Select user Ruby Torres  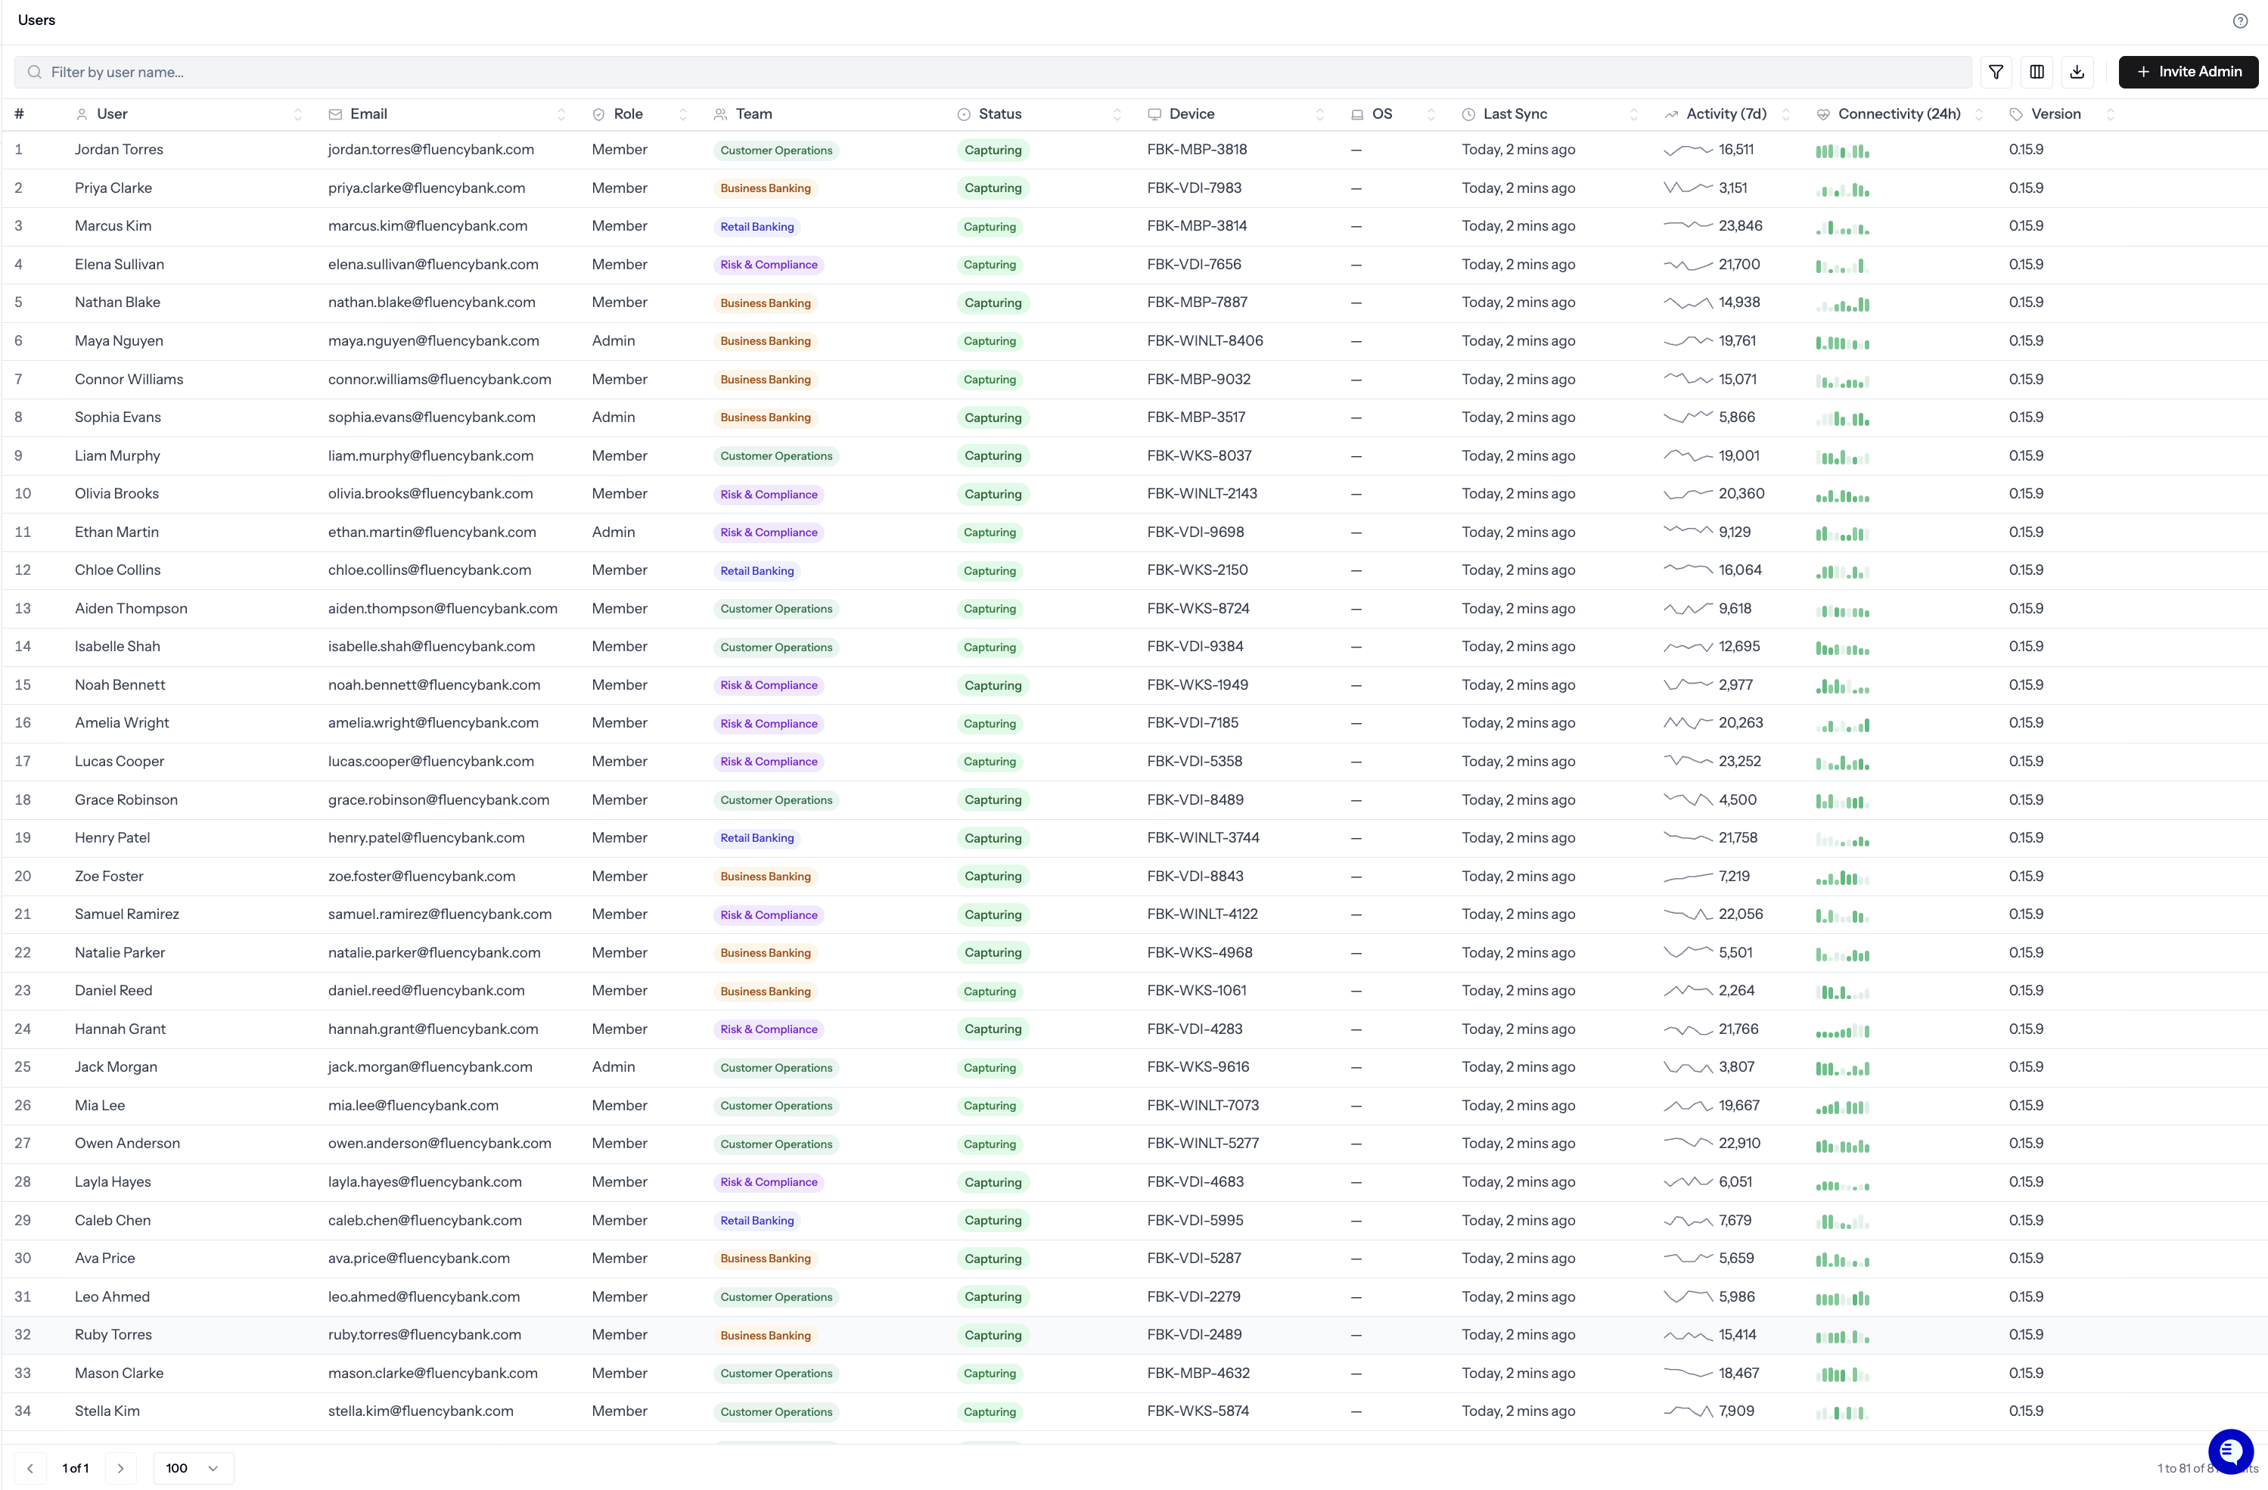point(113,1335)
